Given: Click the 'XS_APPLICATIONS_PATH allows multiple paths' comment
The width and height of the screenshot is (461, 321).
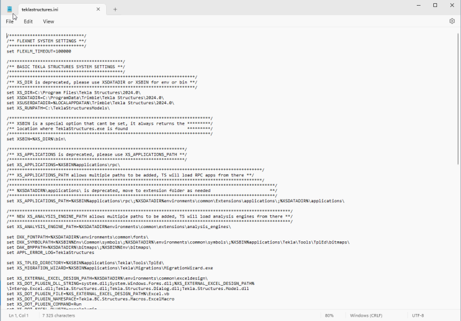Looking at the screenshot, I should pyautogui.click(x=130, y=175).
